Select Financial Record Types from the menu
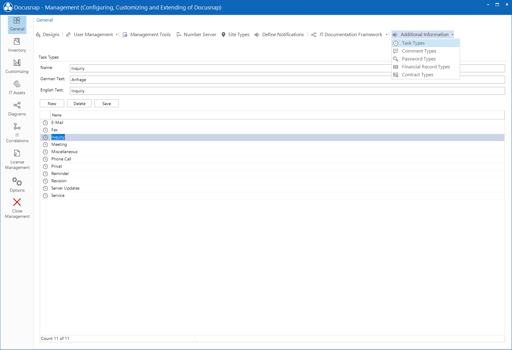 point(426,67)
